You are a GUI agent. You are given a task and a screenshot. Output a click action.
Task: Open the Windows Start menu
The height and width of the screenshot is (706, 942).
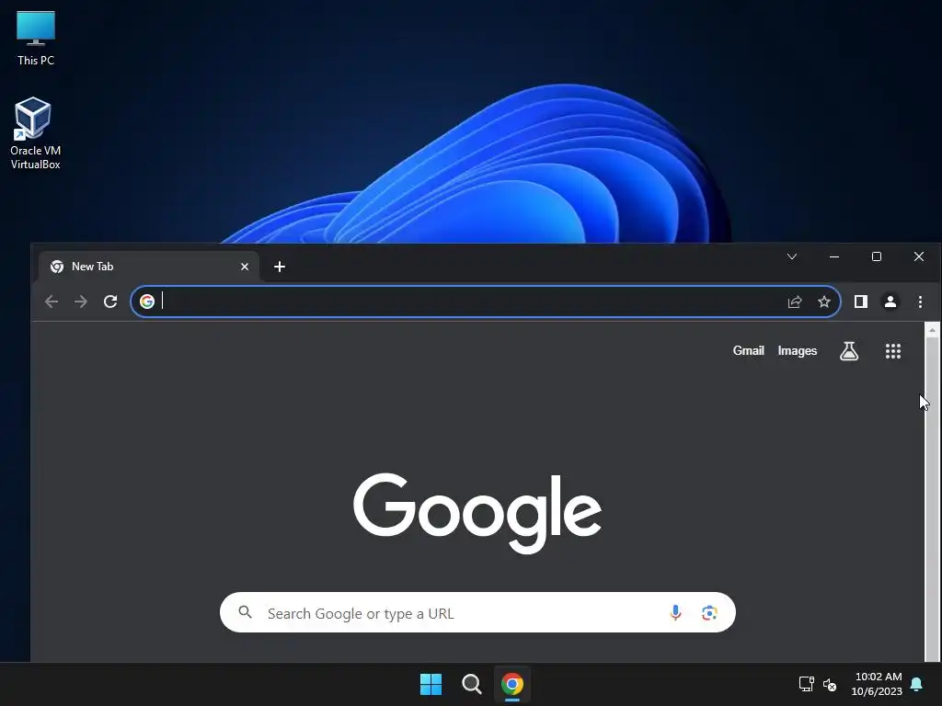click(x=431, y=684)
